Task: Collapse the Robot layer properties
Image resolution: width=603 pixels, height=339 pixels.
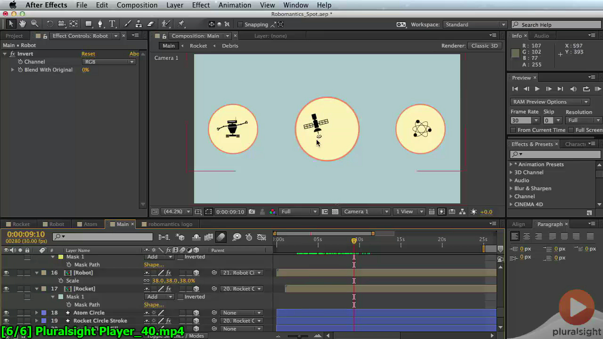Action: pyautogui.click(x=37, y=273)
